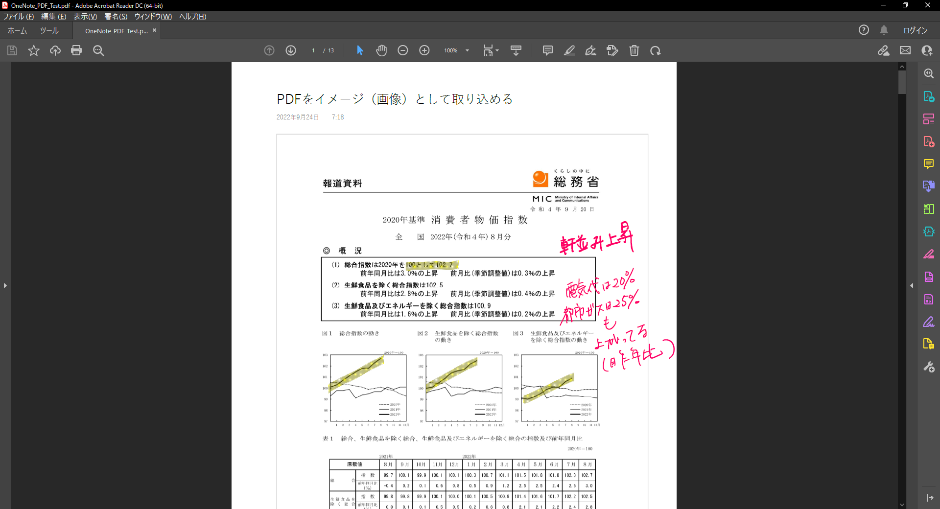Click the page number input field
The width and height of the screenshot is (940, 509).
[313, 50]
